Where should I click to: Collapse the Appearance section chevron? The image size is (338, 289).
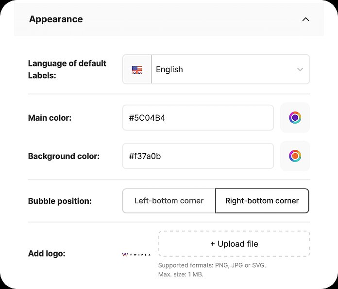click(305, 19)
